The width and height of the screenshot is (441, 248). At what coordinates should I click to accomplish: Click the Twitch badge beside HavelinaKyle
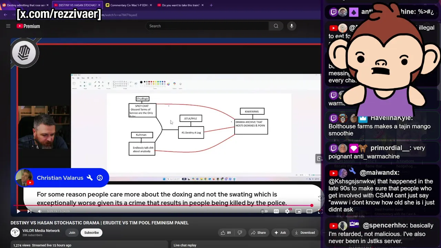[334, 118]
